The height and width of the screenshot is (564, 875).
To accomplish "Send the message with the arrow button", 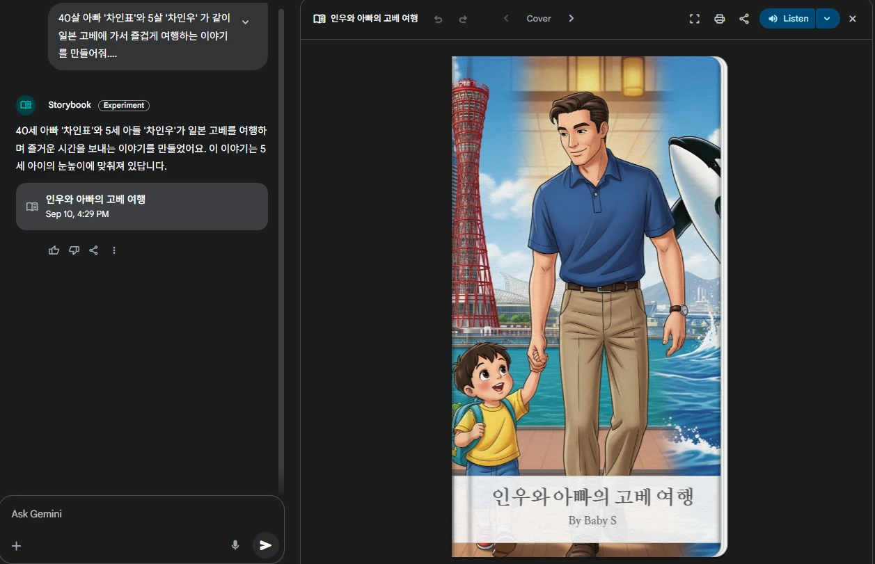I will (x=265, y=545).
